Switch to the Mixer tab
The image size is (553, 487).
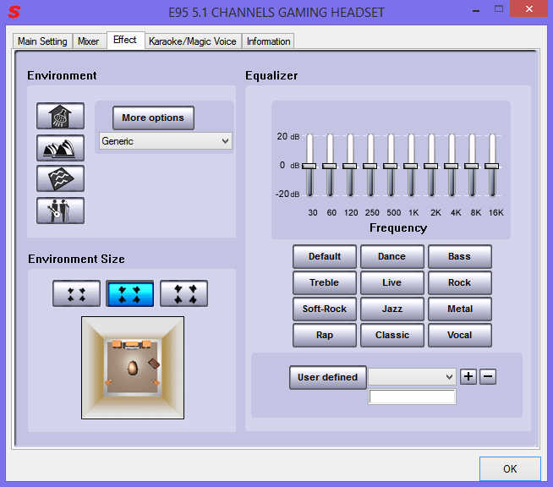[x=88, y=41]
